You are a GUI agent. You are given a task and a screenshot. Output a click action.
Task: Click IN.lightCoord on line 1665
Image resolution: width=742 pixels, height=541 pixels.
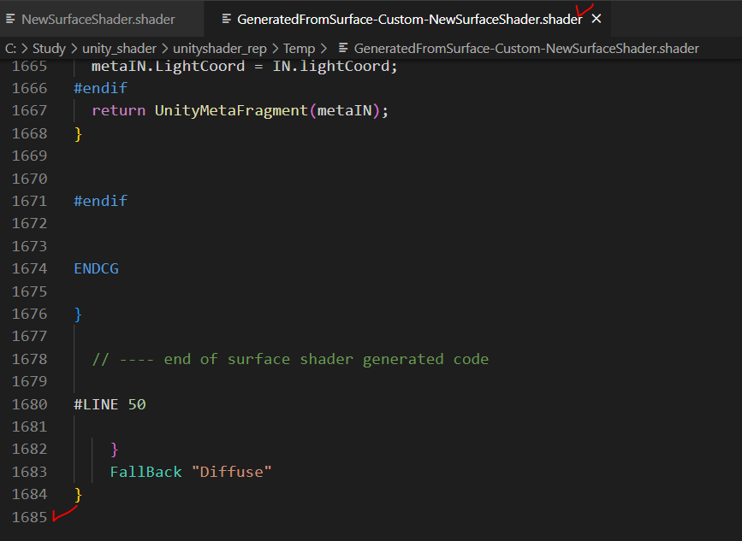331,66
